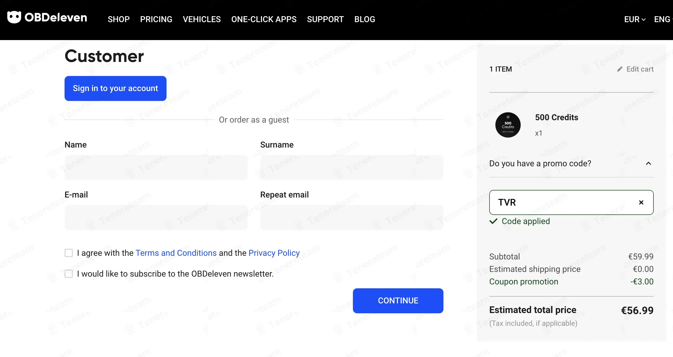Visit the SUPPORT section
Viewport: 673px width, 357px height.
(325, 19)
